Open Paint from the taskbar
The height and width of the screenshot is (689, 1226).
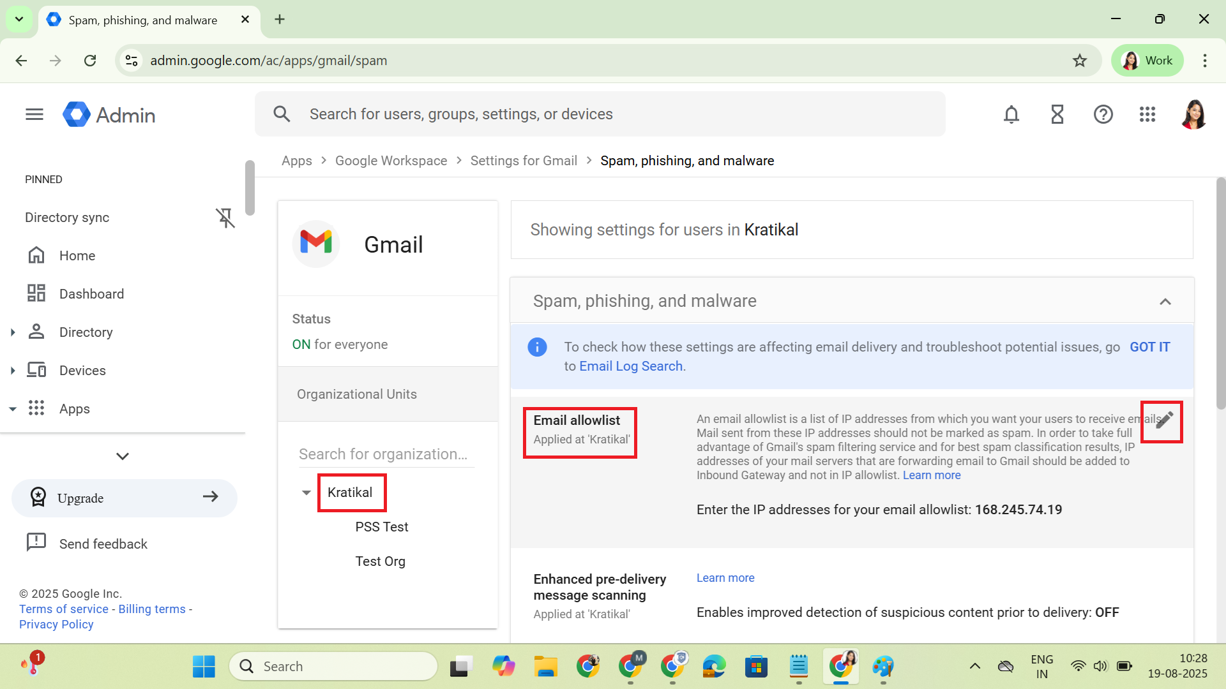point(883,667)
